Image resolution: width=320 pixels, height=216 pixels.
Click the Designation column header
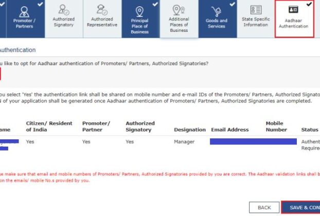[x=190, y=130]
